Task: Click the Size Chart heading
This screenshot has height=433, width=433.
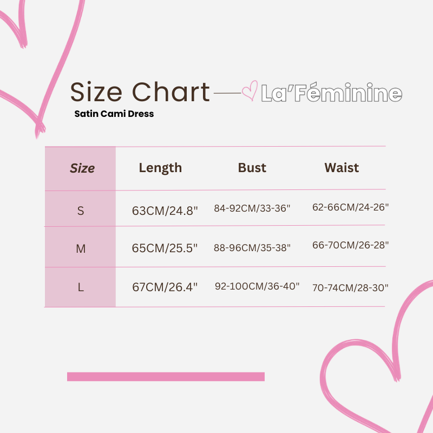Action: point(140,92)
